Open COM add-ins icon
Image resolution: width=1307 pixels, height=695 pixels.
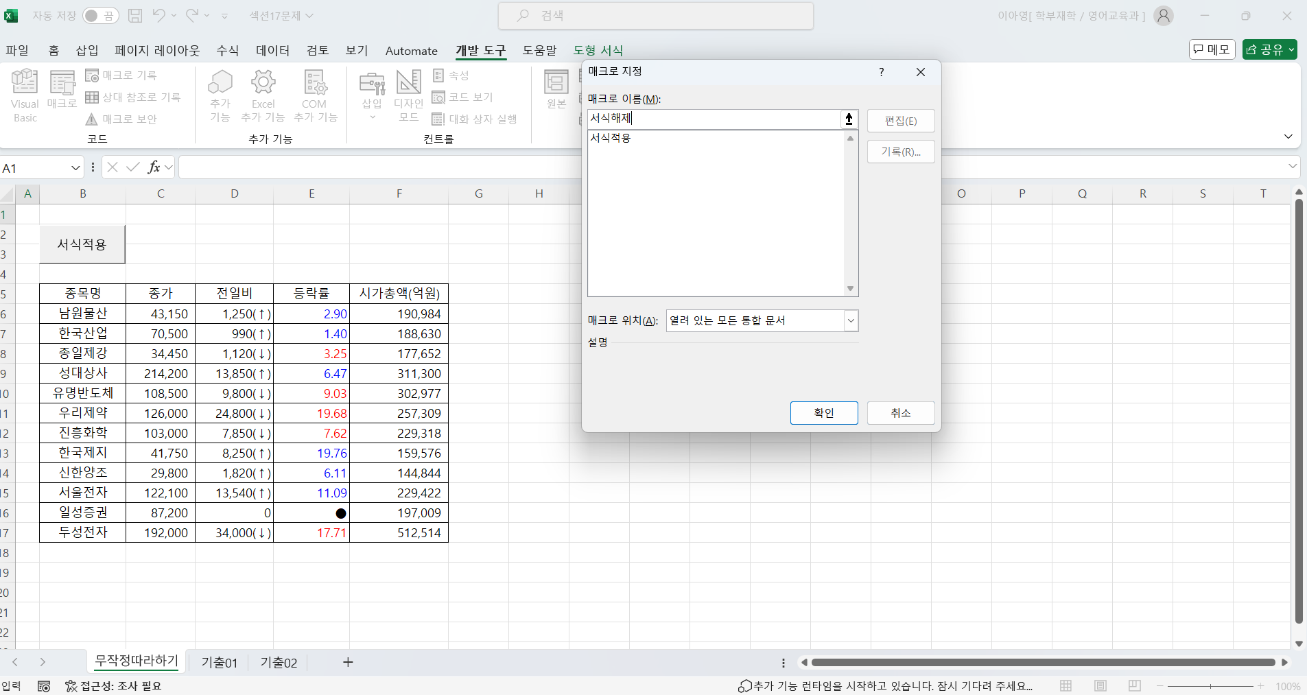coord(315,82)
